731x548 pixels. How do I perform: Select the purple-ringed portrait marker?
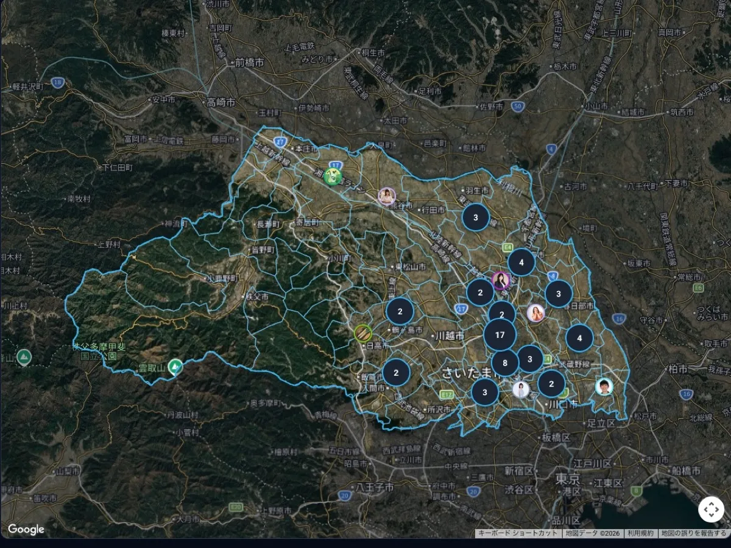point(501,281)
